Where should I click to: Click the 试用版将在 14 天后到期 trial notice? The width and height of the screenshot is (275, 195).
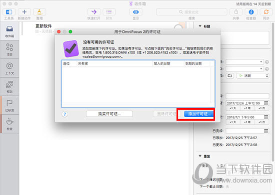pyautogui.click(x=254, y=4)
